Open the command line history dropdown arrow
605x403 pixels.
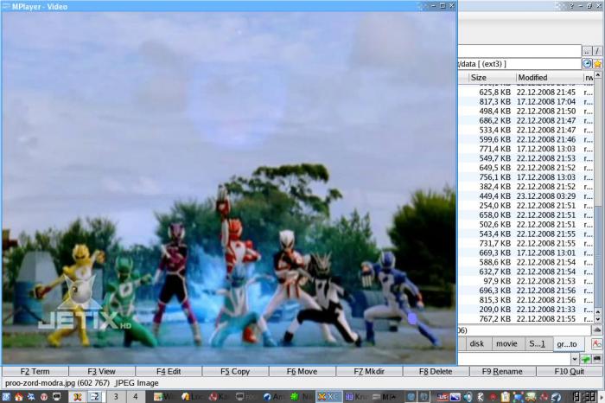(575, 359)
